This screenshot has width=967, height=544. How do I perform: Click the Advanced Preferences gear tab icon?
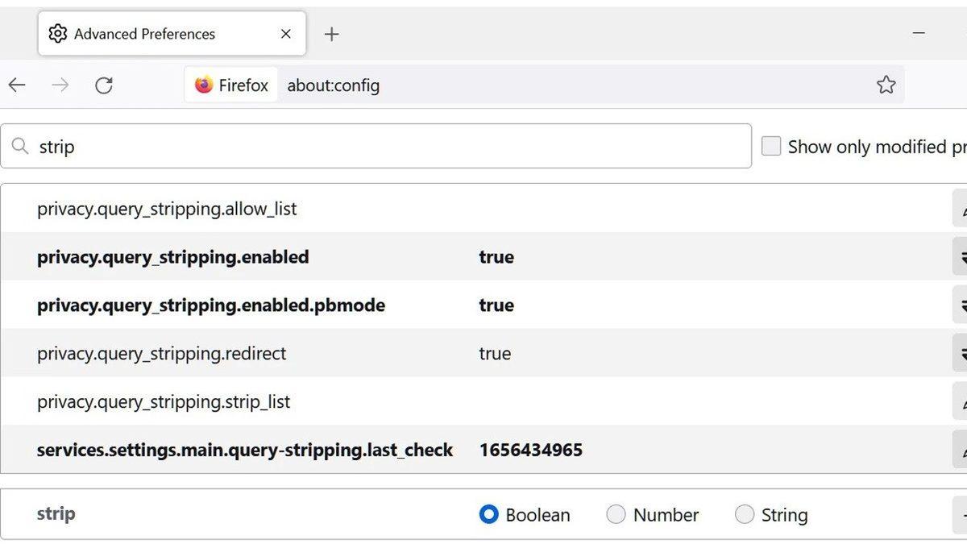coord(56,33)
